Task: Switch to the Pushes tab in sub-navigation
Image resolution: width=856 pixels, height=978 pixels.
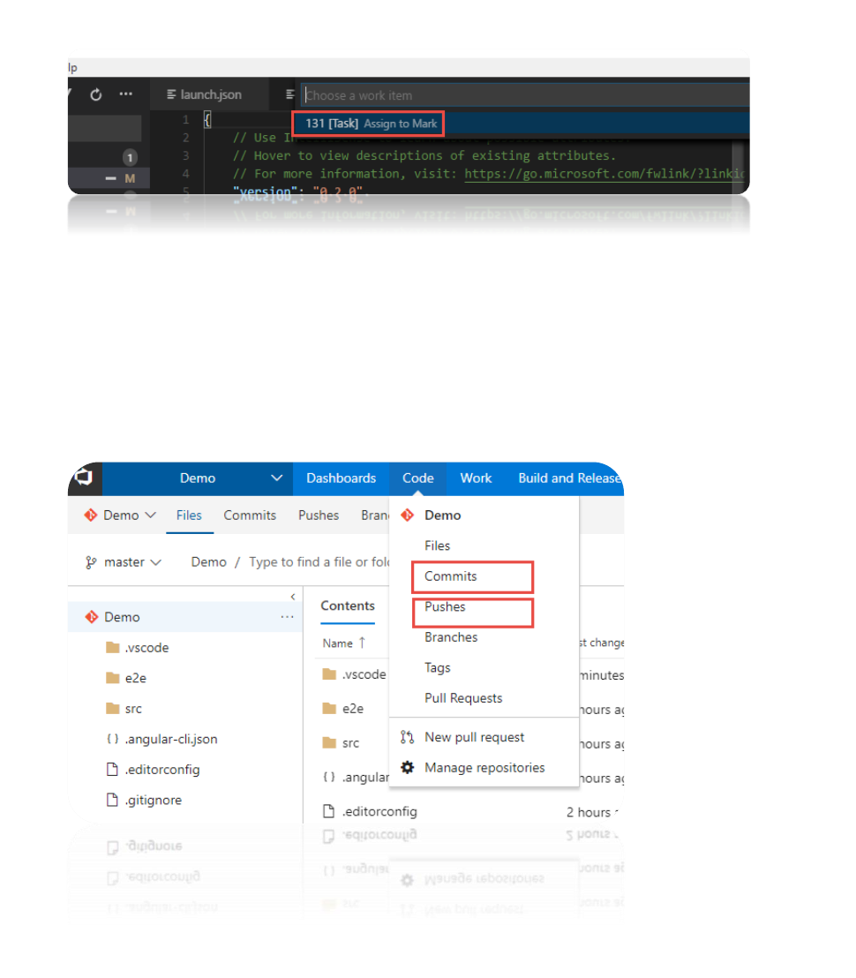Action: point(319,515)
